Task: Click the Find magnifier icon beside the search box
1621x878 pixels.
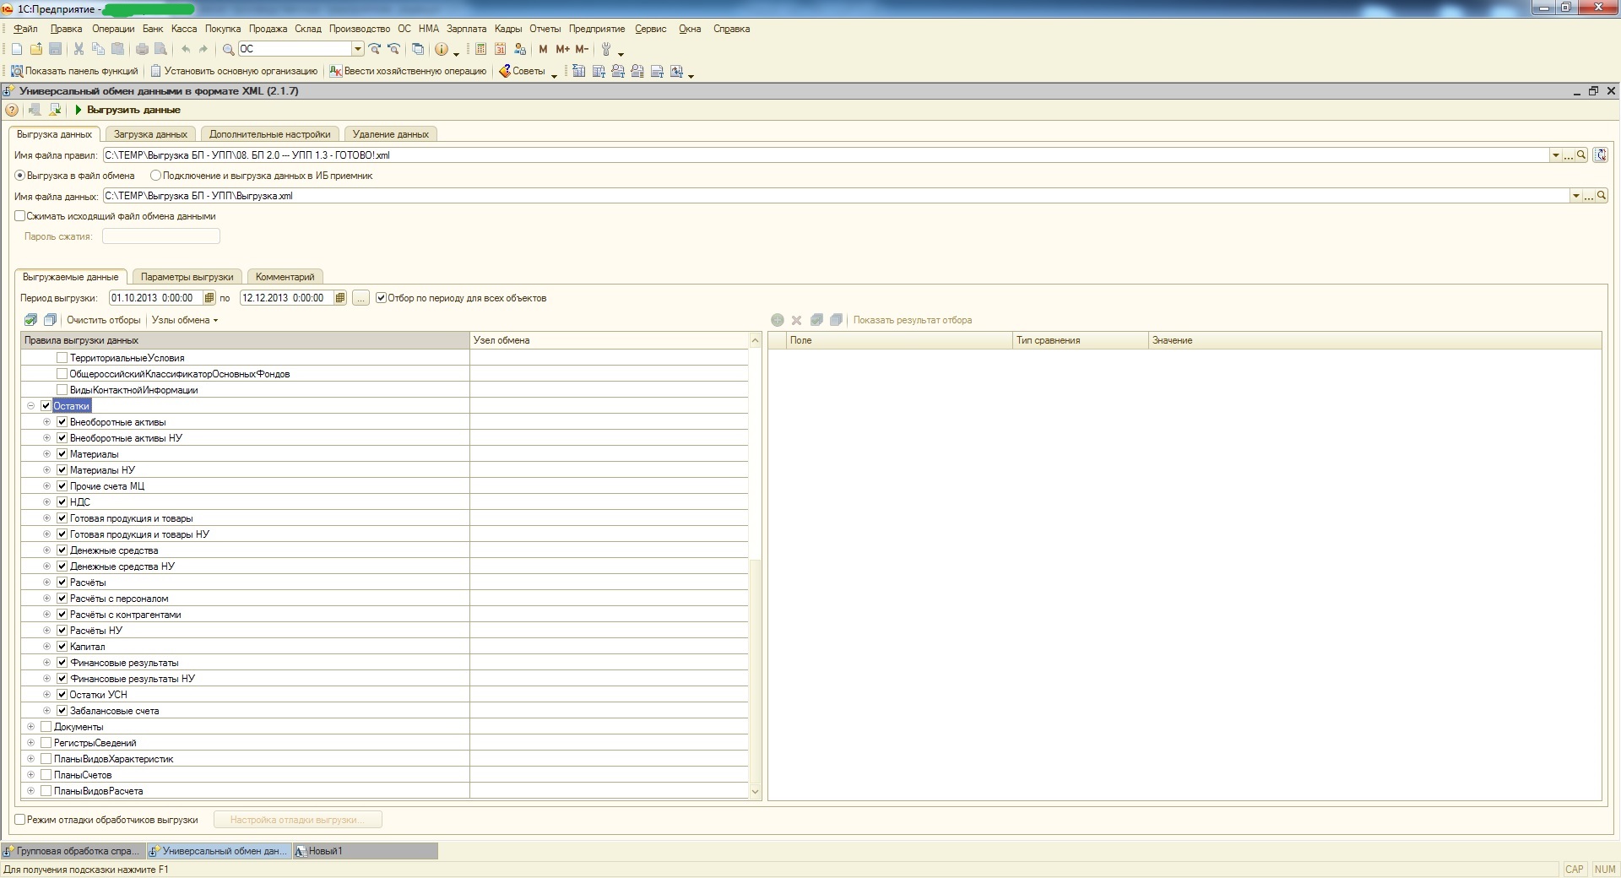Action: pyautogui.click(x=228, y=49)
